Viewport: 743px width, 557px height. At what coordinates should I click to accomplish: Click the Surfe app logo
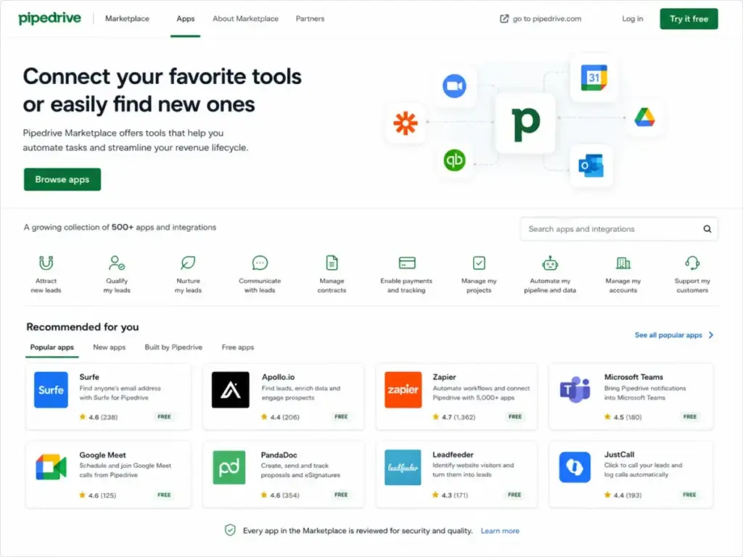click(52, 389)
